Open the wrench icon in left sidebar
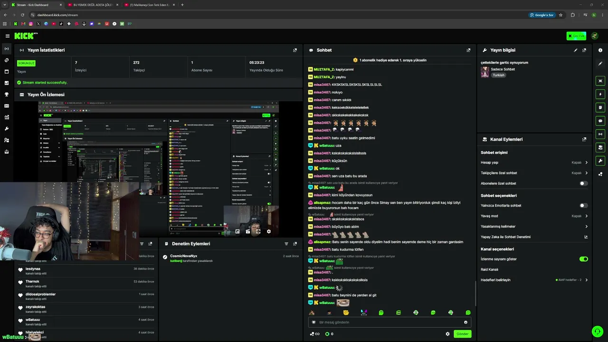This screenshot has width=608, height=342. tap(7, 129)
